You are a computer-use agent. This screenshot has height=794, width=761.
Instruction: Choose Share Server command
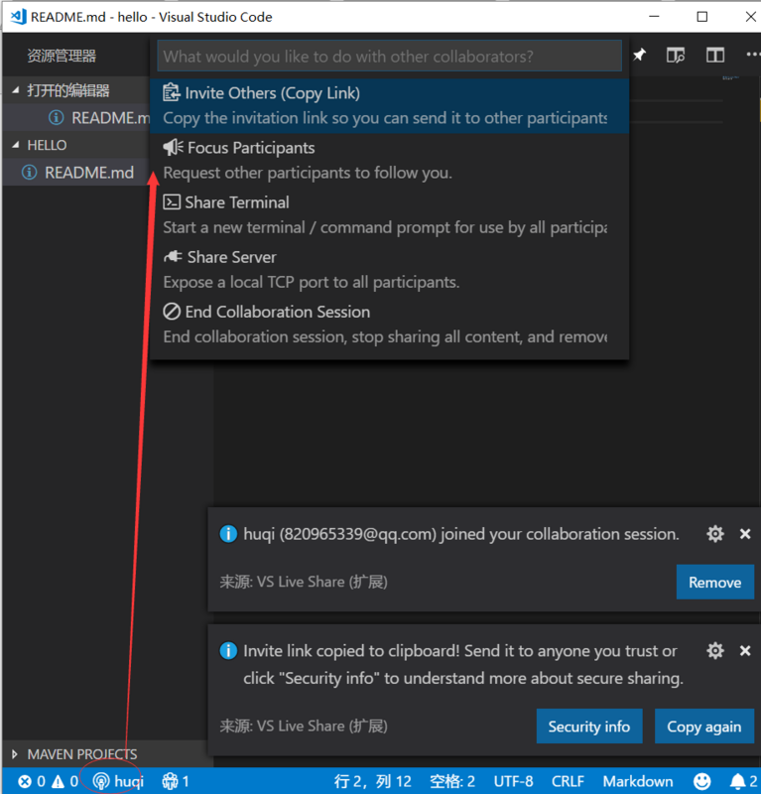click(x=389, y=270)
